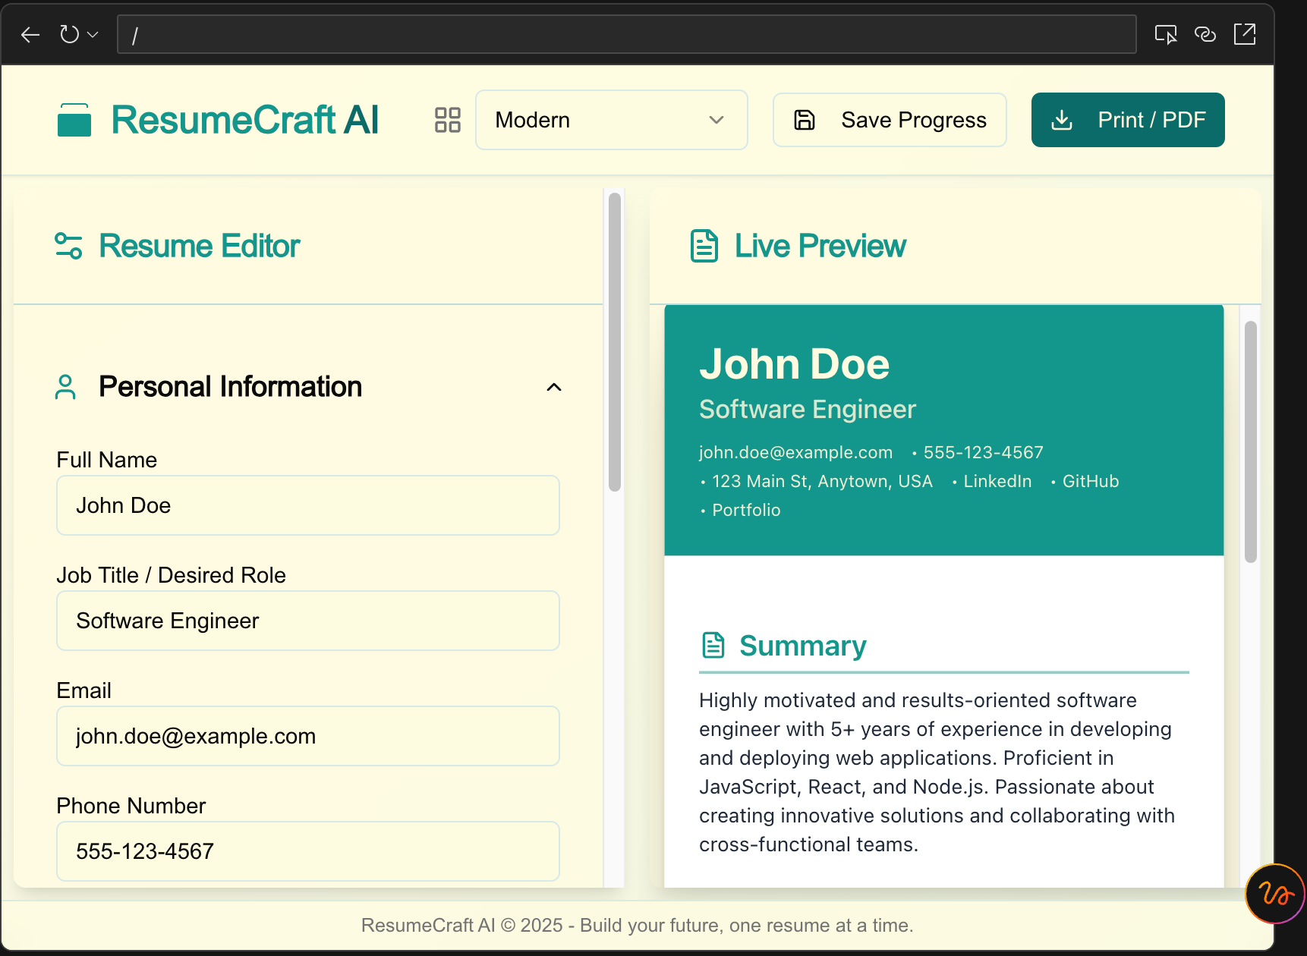Open the Modern template dropdown
This screenshot has width=1307, height=956.
click(x=611, y=120)
